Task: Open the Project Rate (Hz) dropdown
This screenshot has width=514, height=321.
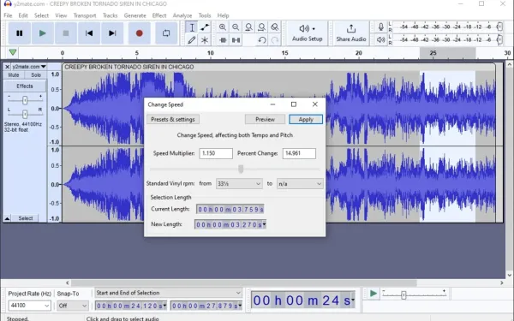Action: 29,306
